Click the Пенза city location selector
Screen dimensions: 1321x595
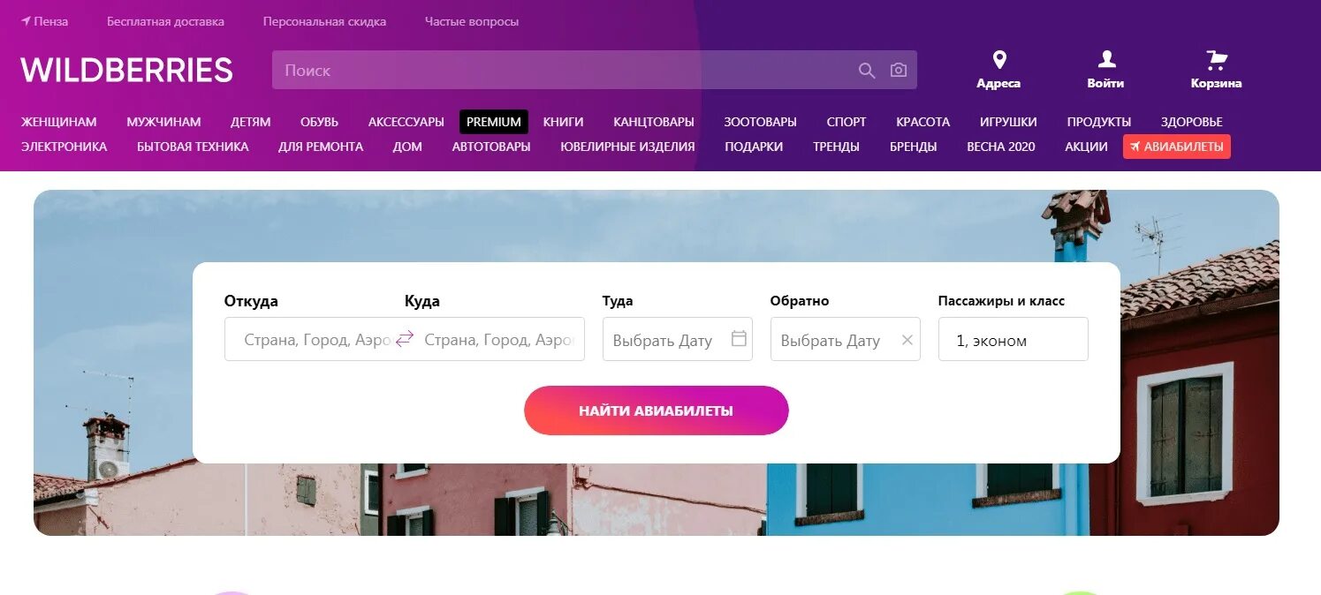(x=45, y=21)
